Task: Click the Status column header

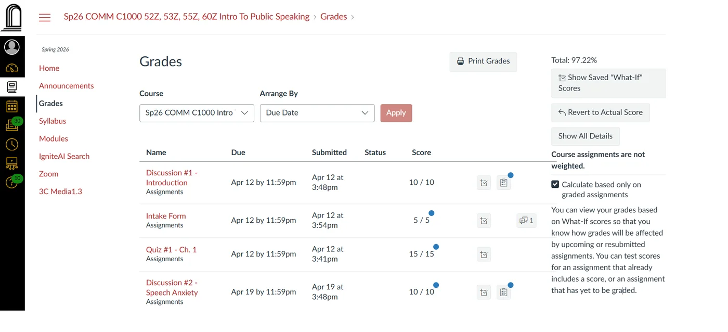Action: pyautogui.click(x=375, y=152)
